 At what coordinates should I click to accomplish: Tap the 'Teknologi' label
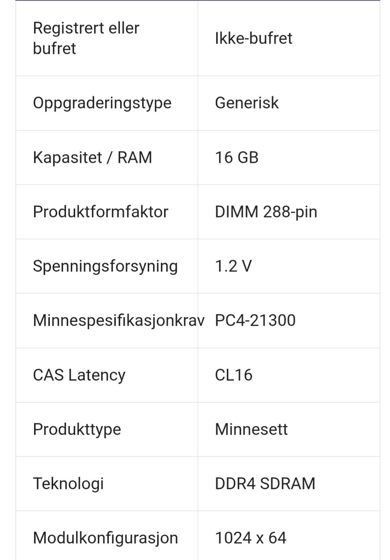tap(68, 484)
